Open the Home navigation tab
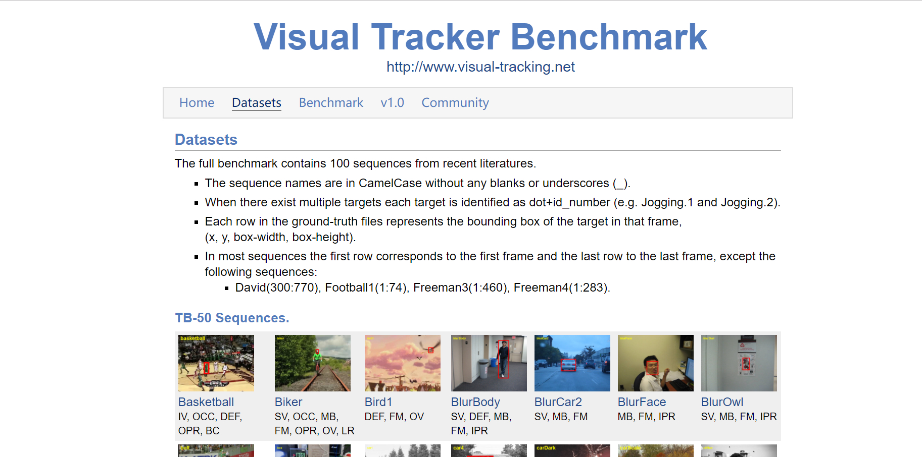The image size is (922, 457). click(197, 103)
